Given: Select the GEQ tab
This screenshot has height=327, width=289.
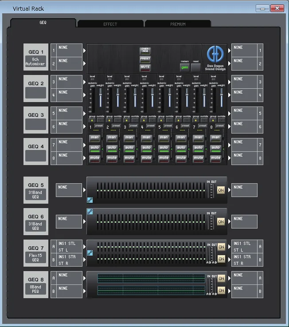Looking at the screenshot, I should click(x=43, y=23).
